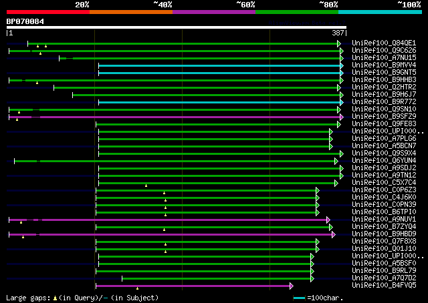This screenshot has width=428, height=303.
Task: Click the purple B4FVQ5 alignment bar
Action: point(193,286)
